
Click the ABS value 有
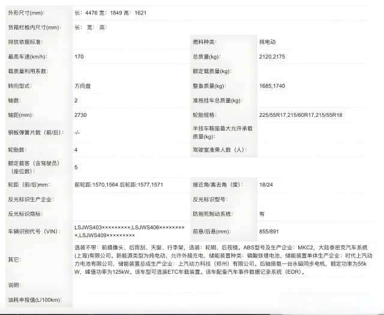tap(262, 214)
